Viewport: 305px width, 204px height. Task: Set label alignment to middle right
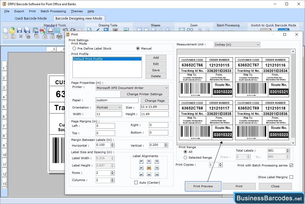pyautogui.click(x=157, y=168)
